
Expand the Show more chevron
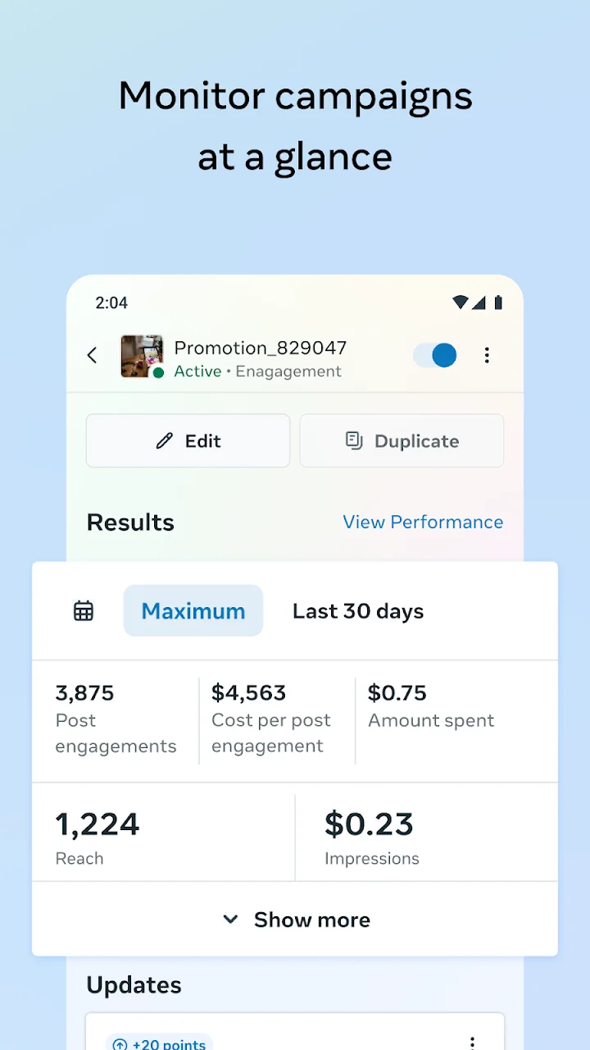tap(230, 920)
